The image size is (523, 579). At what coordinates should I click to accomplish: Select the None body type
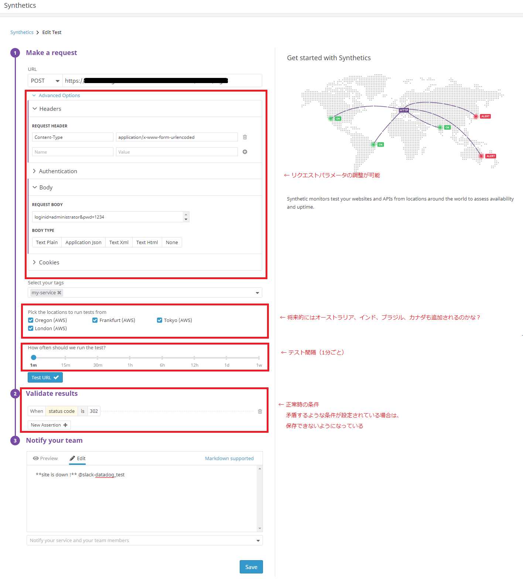click(172, 243)
